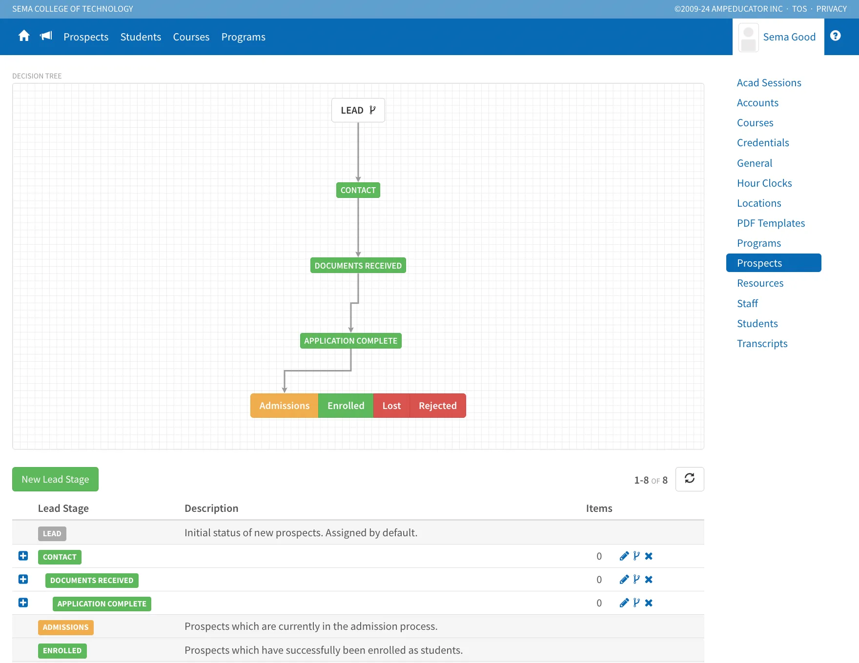Click the user avatar picture

[748, 37]
